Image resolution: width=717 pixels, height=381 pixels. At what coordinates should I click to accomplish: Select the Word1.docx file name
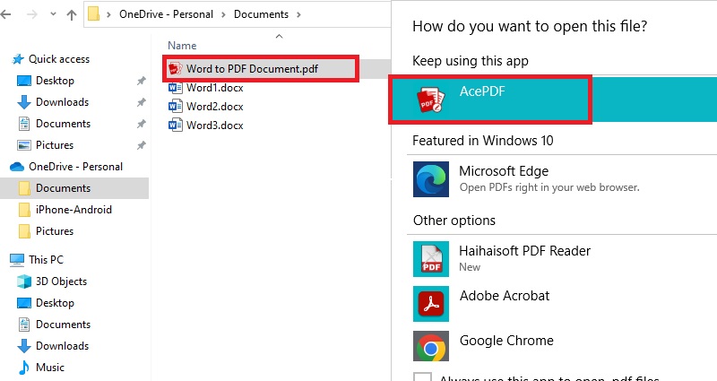click(x=214, y=88)
